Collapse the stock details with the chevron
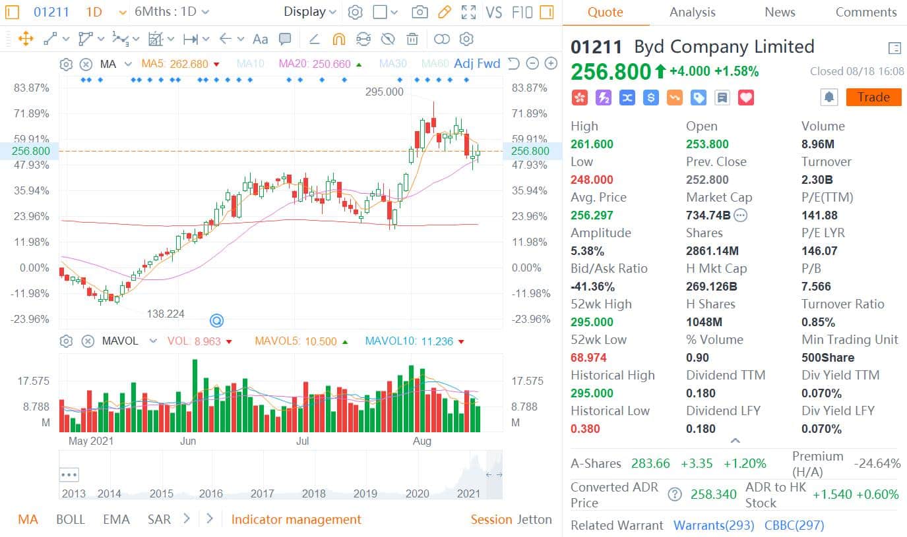Viewport: 907px width, 537px height. (735, 441)
